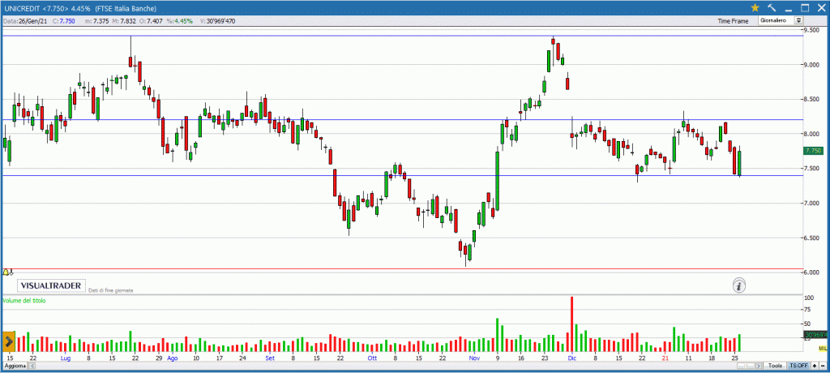Click the 'Lug' label on the date axis
830x373 pixels.
[66, 358]
